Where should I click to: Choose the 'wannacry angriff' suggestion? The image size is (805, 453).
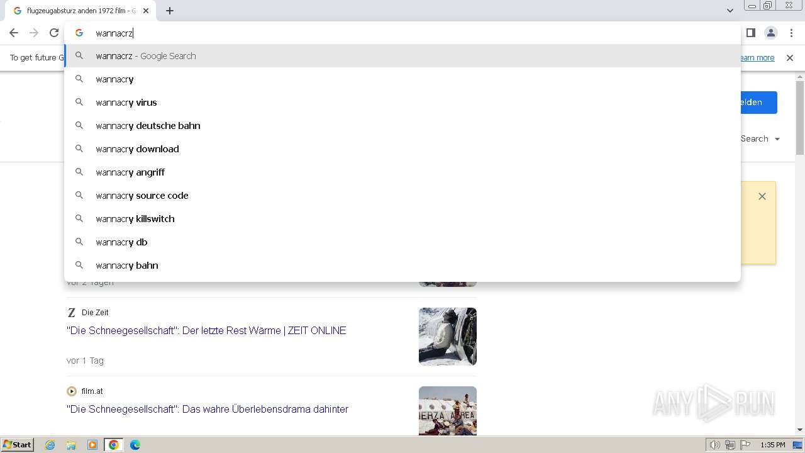click(x=402, y=172)
